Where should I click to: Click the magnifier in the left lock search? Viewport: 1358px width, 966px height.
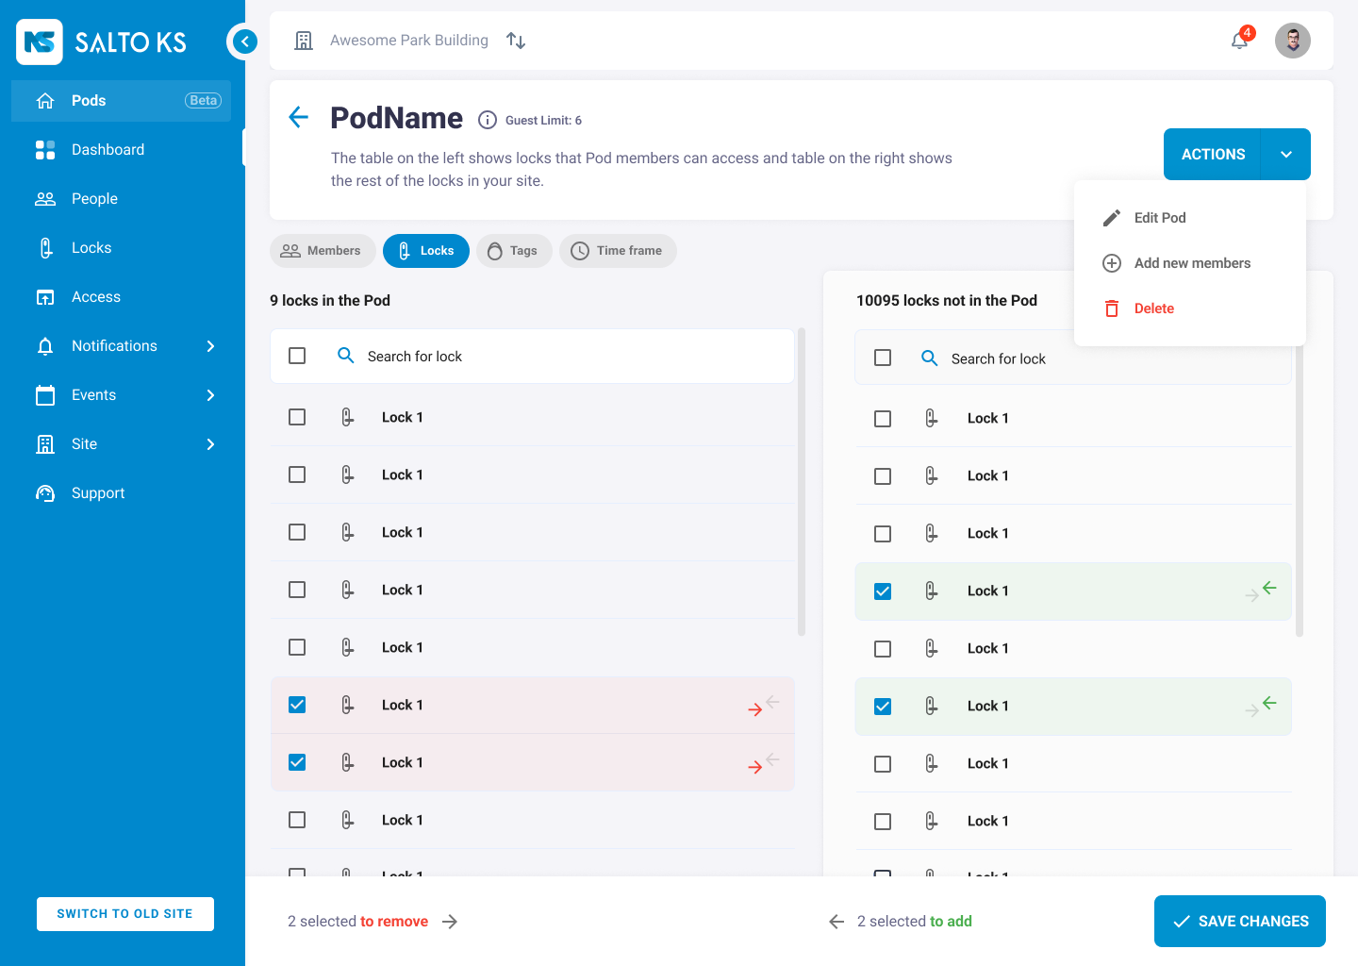pos(346,356)
